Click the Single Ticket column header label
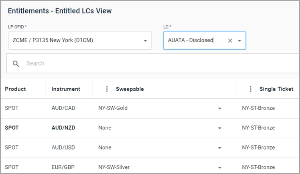The image size is (300, 174). click(276, 89)
